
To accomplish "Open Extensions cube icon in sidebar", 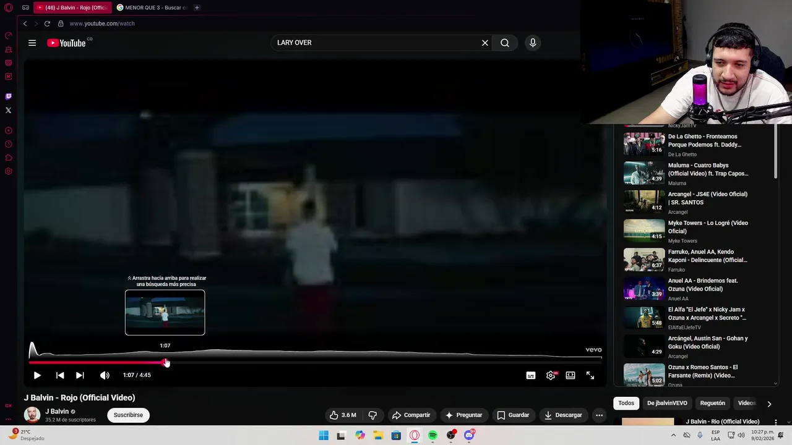I will pyautogui.click(x=8, y=158).
